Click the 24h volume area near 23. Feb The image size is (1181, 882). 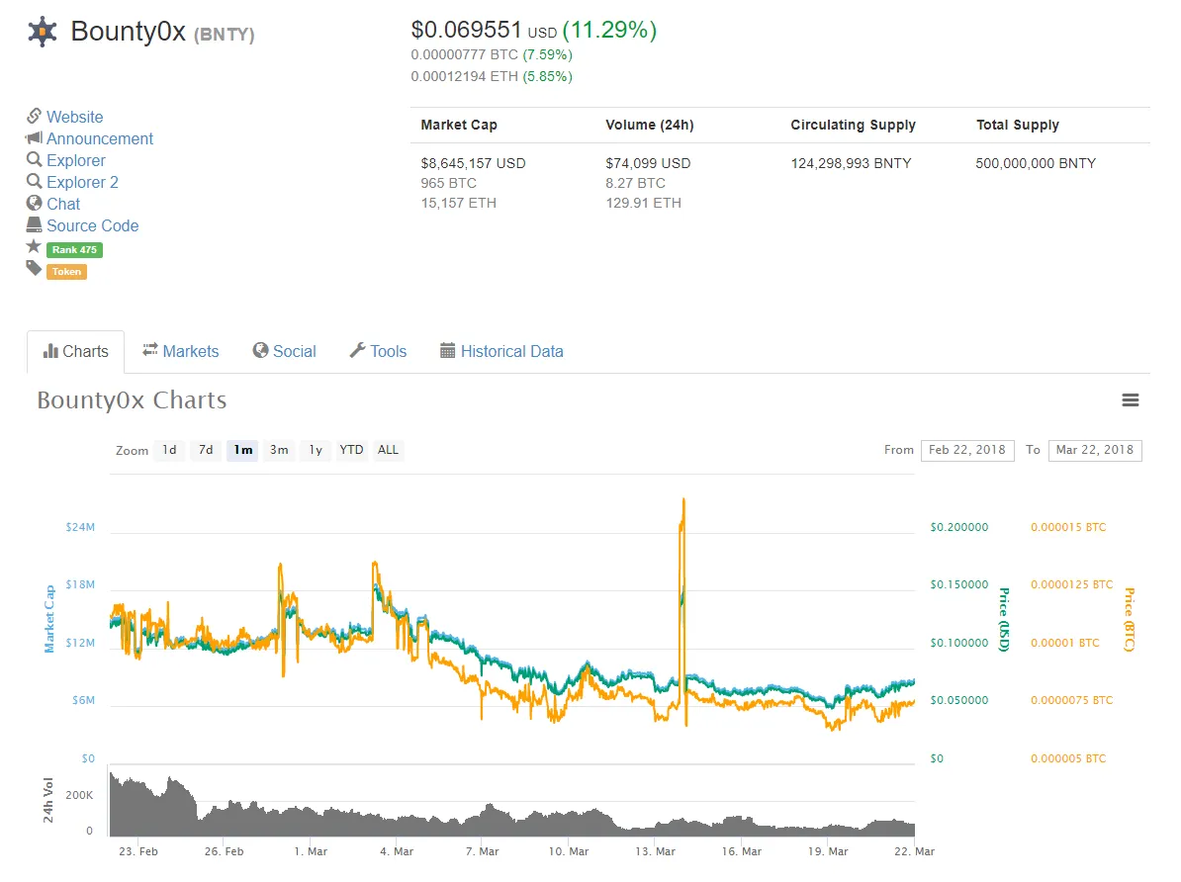pos(137,810)
